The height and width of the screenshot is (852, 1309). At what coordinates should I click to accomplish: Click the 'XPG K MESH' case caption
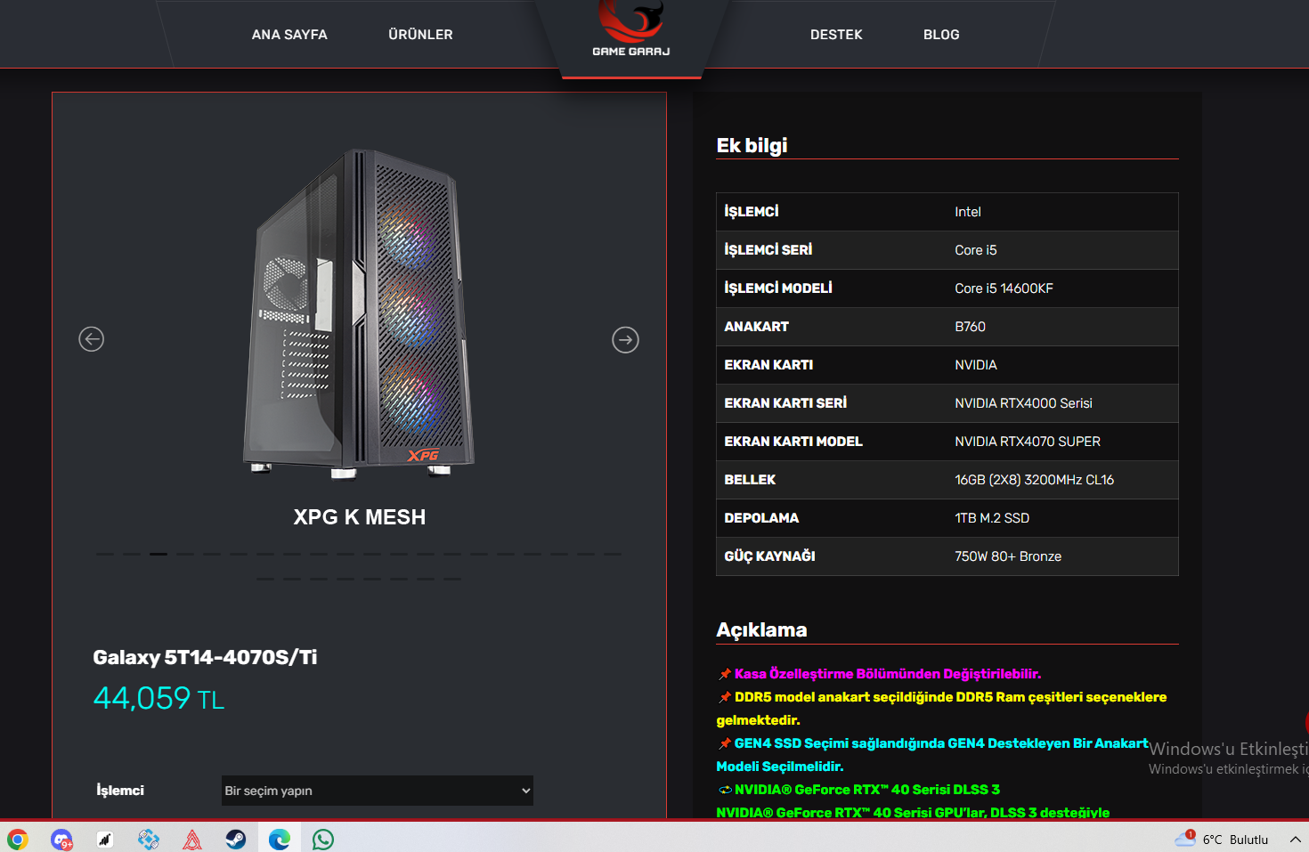[360, 517]
